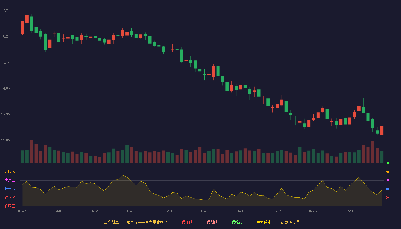Click the 07-02 date axis label
Viewport: 401px width, 229px height.
point(313,211)
